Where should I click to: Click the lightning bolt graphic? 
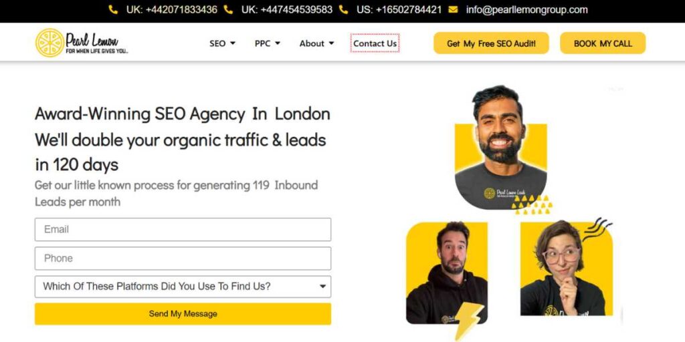[469, 321]
